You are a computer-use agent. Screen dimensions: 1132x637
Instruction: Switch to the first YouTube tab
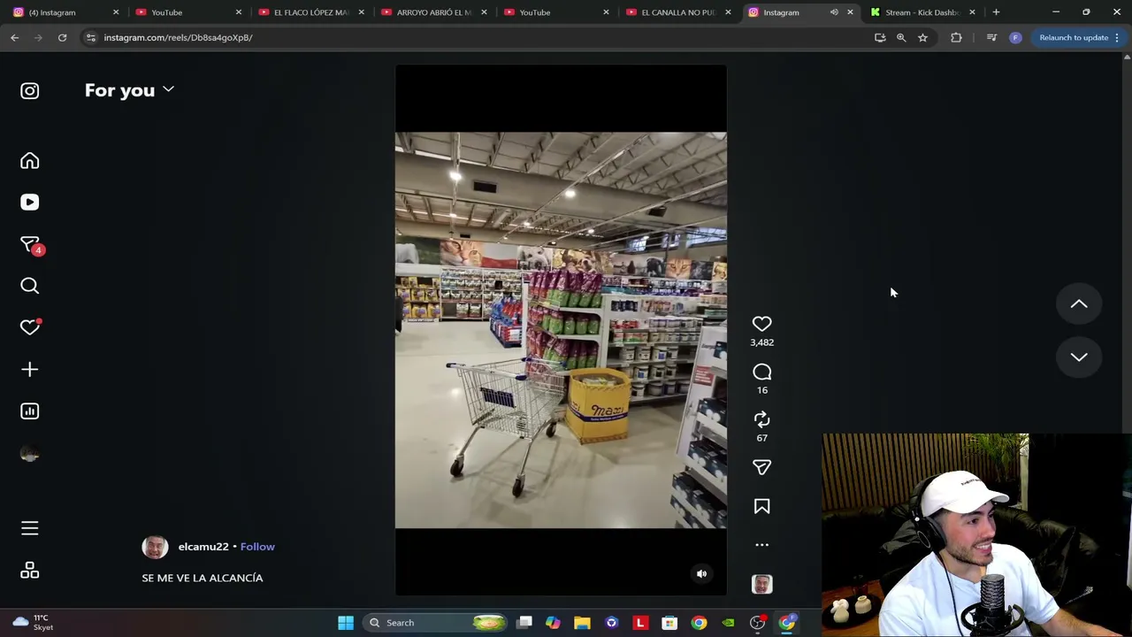click(x=185, y=12)
